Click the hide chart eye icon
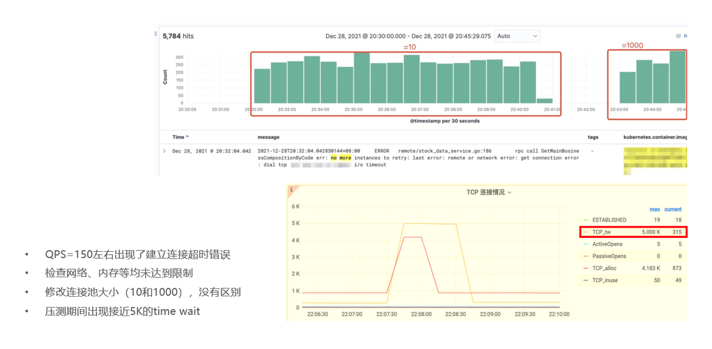Screen dimensions: 712x349 (x=678, y=36)
